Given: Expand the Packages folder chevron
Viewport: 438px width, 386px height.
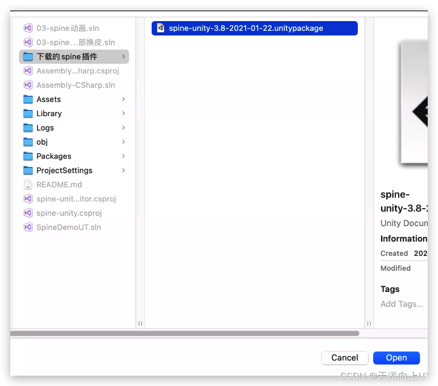Looking at the screenshot, I should point(123,156).
